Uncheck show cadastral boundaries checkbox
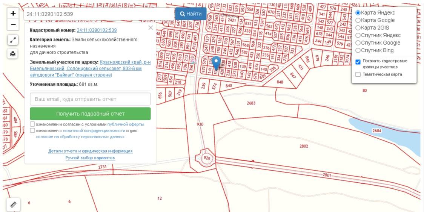The image size is (424, 212). tap(358, 62)
